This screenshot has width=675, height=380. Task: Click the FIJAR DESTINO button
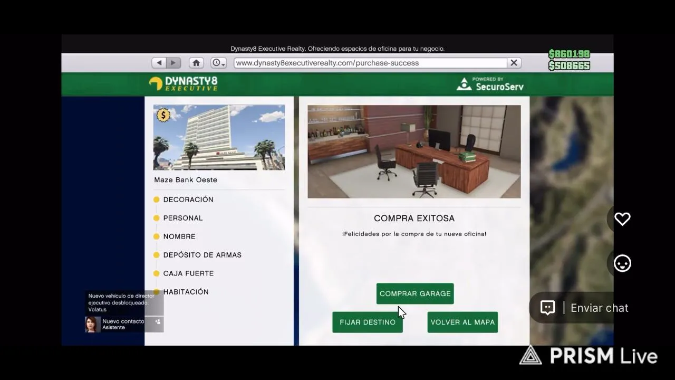368,322
